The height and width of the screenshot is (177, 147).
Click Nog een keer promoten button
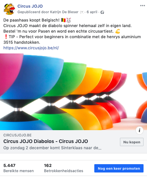click(119, 168)
